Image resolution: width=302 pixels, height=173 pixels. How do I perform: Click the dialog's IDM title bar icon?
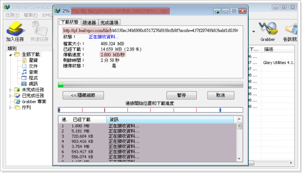point(58,10)
